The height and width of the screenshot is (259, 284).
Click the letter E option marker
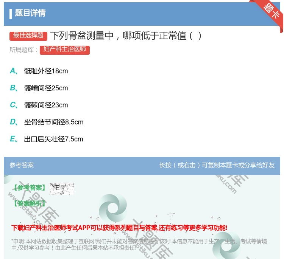pyautogui.click(x=14, y=139)
